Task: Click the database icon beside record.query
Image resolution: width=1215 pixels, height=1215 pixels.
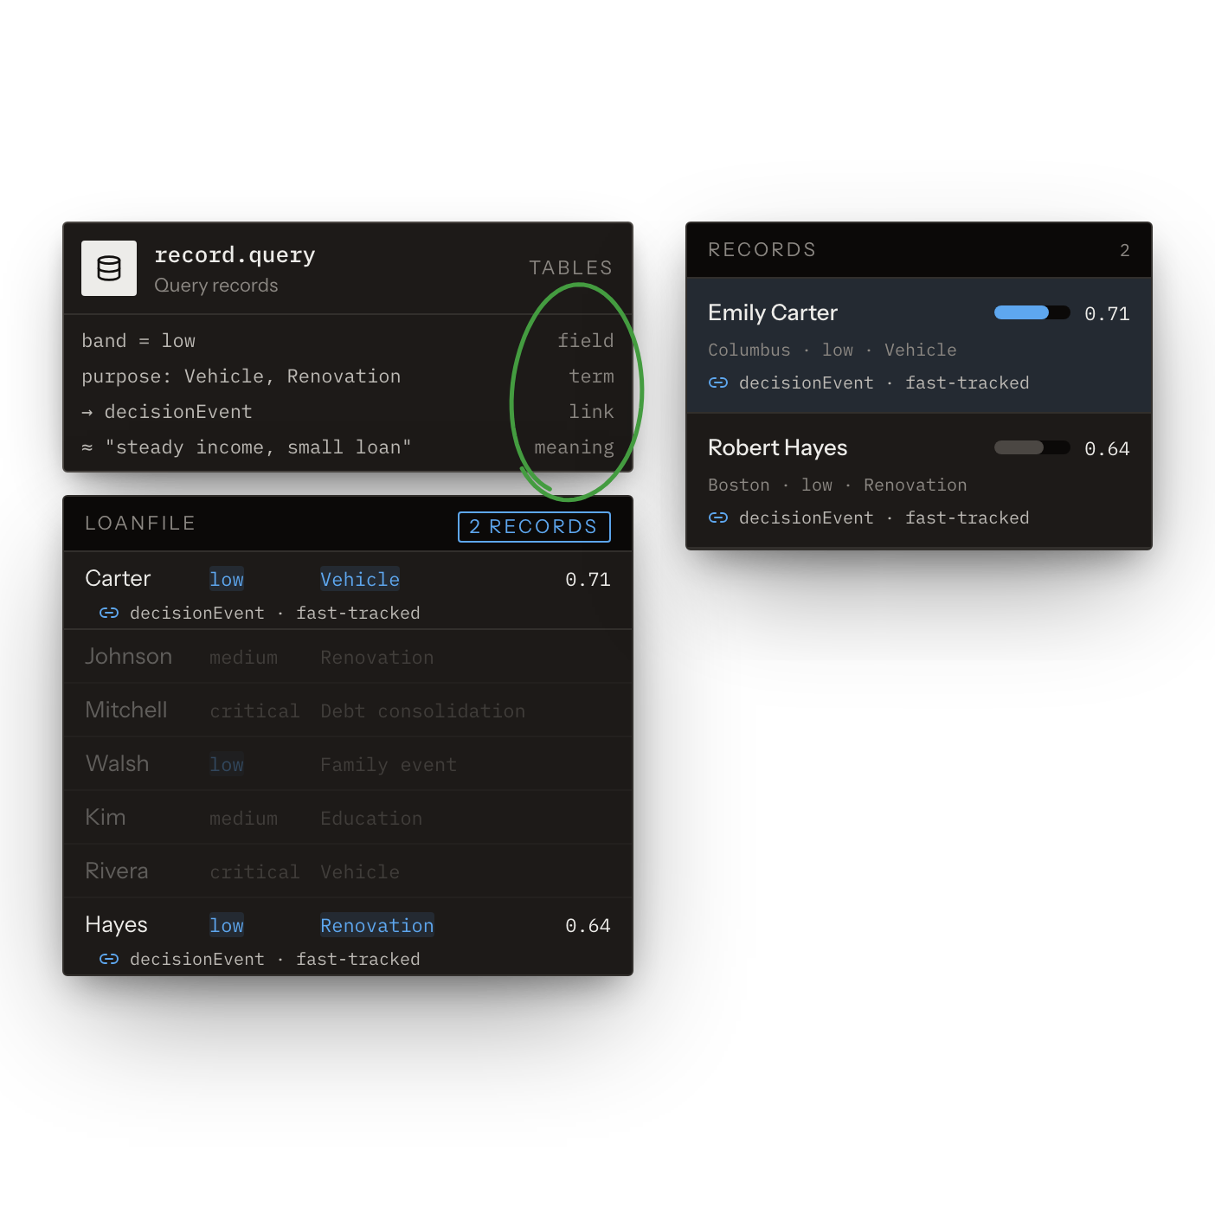Action: (109, 268)
